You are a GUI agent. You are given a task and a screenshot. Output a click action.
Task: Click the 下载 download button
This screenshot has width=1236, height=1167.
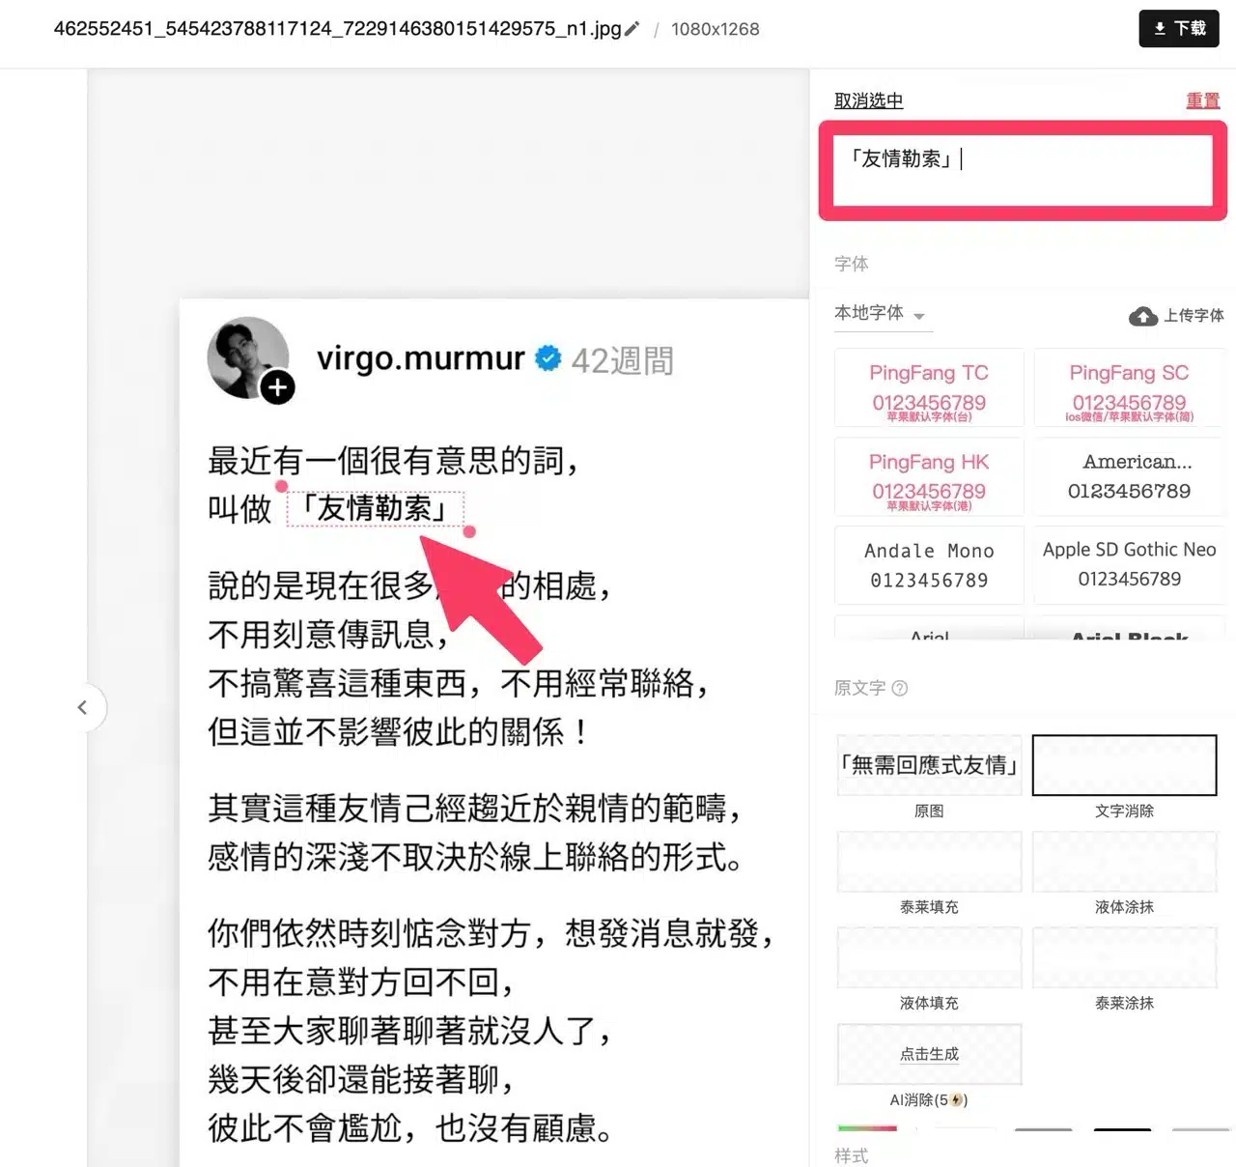pyautogui.click(x=1178, y=29)
